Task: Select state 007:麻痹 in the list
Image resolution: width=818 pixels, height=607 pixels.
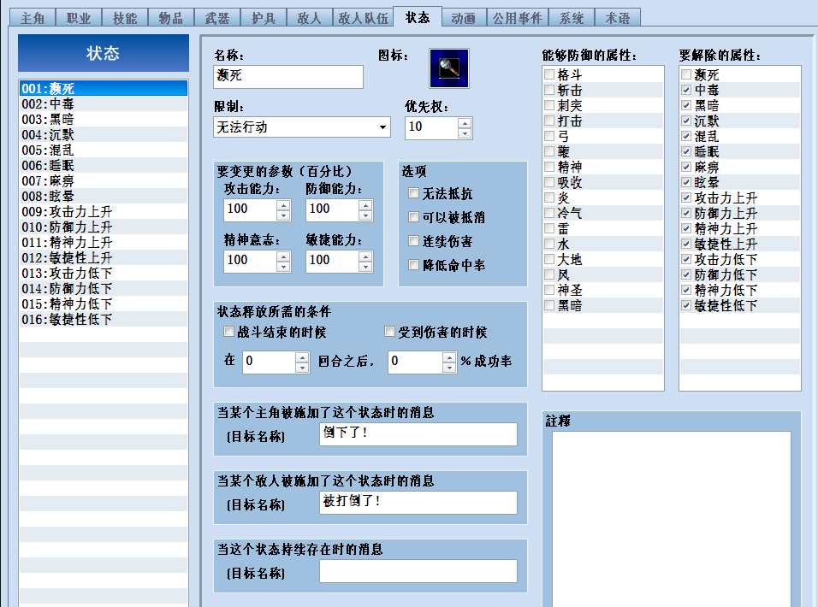Action: click(104, 180)
